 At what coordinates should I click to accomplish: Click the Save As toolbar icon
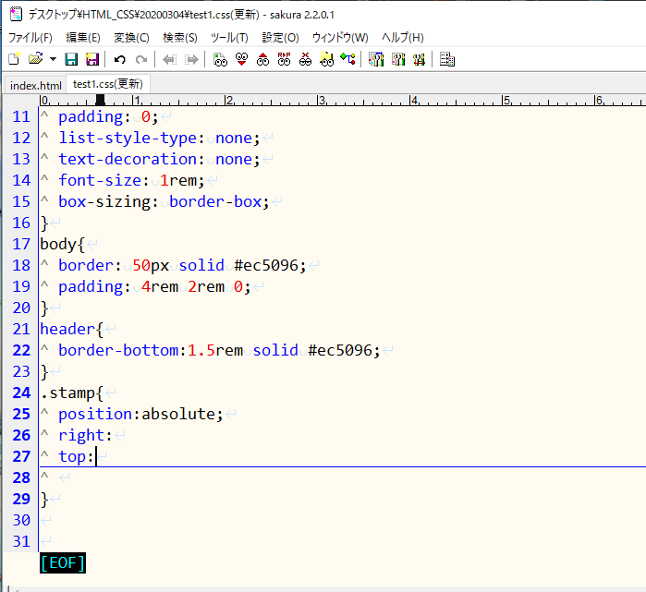click(x=91, y=59)
